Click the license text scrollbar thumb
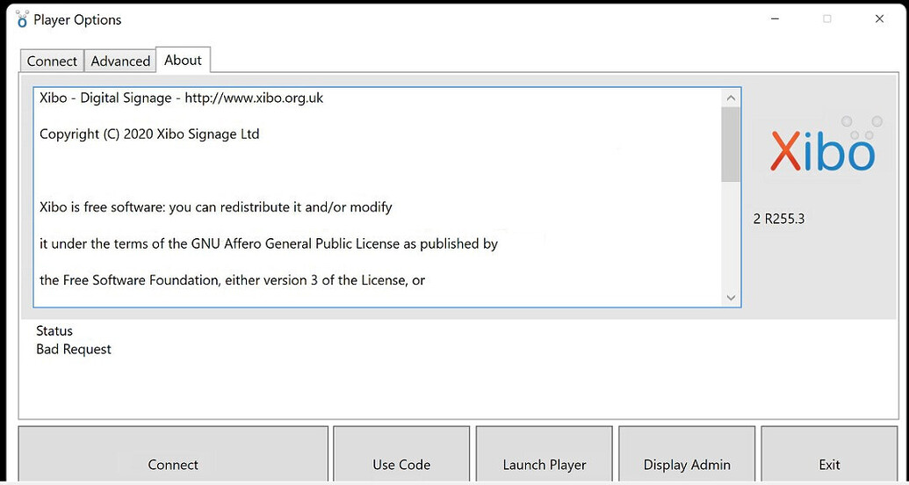The image size is (909, 485). [731, 144]
